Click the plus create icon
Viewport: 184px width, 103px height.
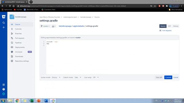(x=4, y=27)
